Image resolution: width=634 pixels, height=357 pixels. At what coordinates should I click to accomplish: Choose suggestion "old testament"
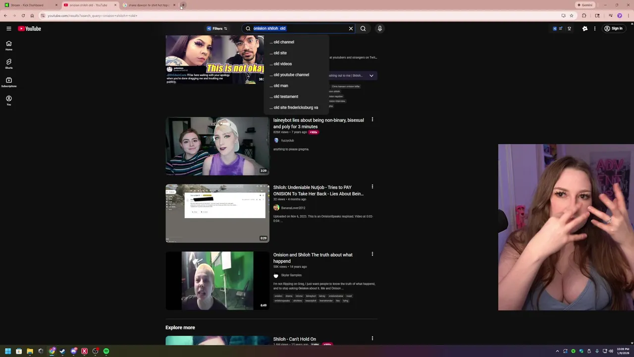tap(296, 96)
